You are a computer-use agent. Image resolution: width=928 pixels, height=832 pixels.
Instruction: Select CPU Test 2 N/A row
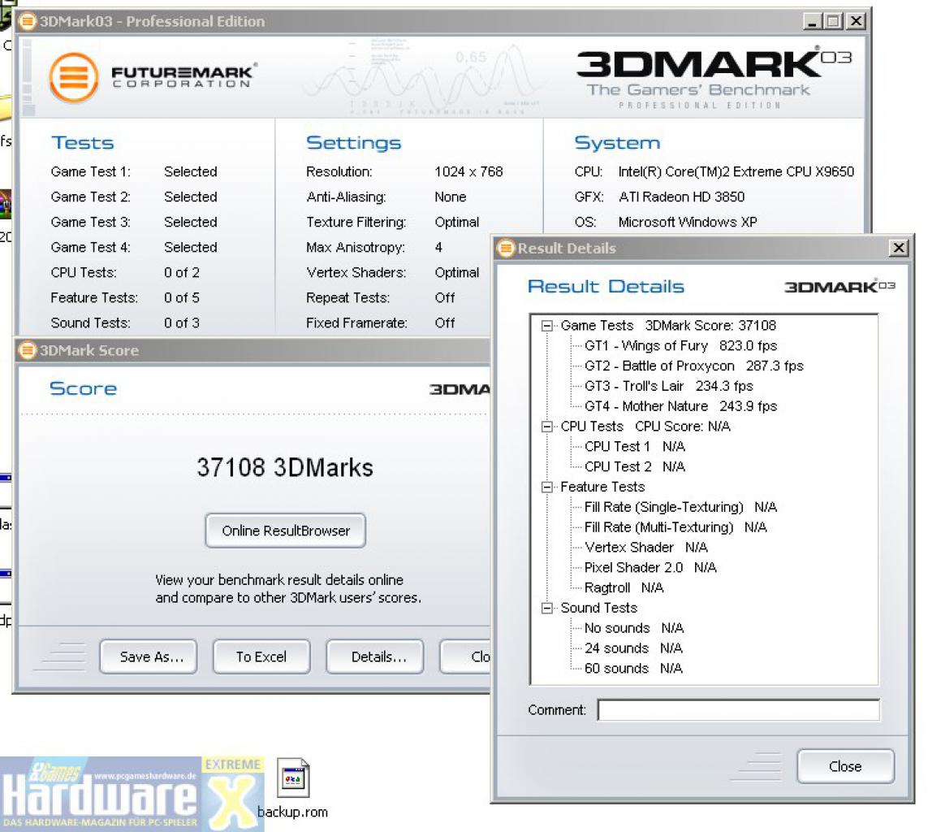[634, 466]
